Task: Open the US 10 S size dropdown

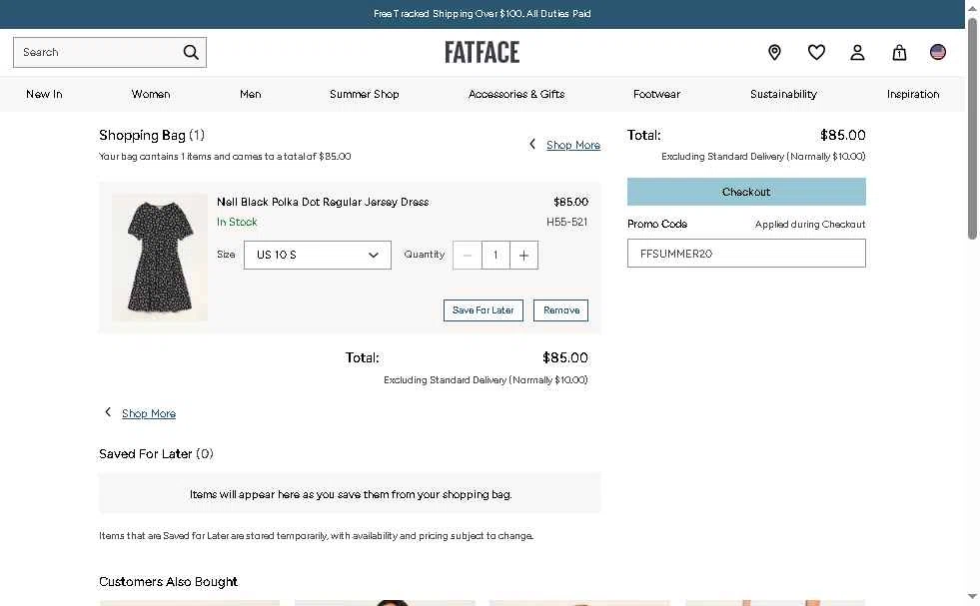Action: tap(318, 255)
